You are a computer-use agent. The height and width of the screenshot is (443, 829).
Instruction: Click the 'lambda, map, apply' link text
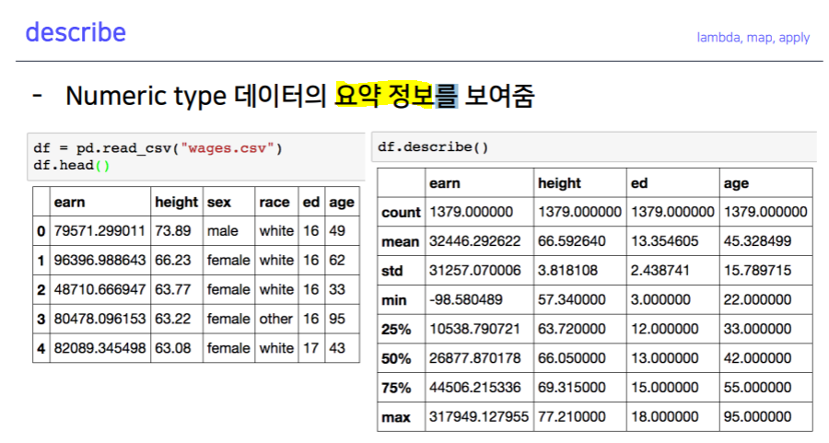click(753, 38)
